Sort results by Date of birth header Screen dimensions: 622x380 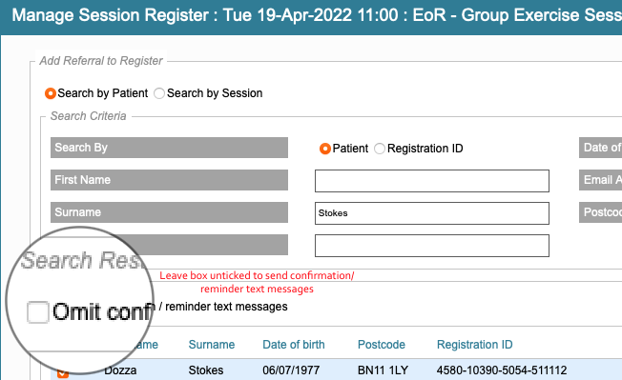pos(294,345)
